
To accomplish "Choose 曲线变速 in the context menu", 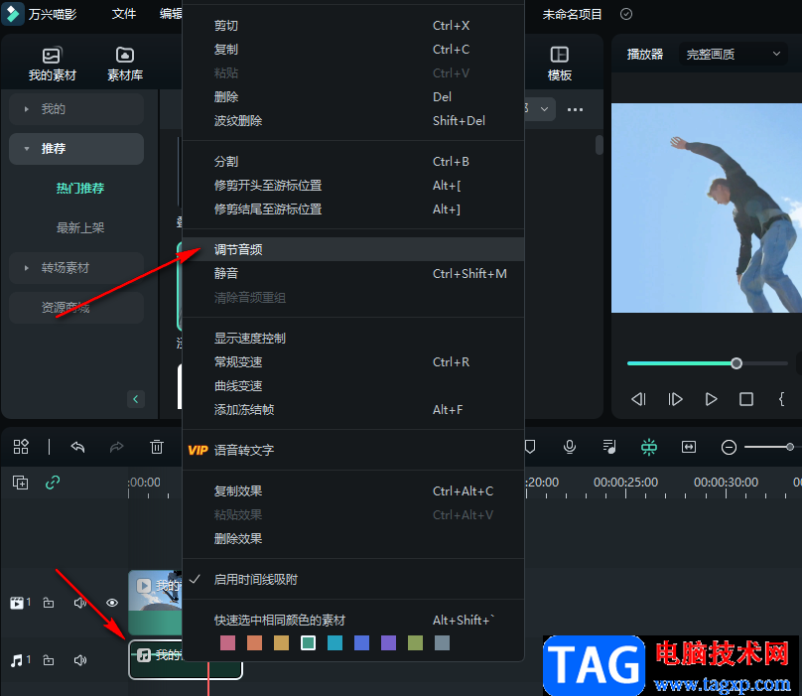I will pos(353,386).
